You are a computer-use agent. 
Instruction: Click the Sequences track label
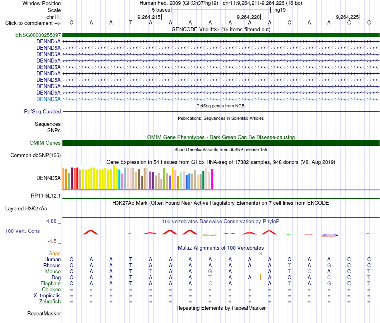[x=48, y=124]
